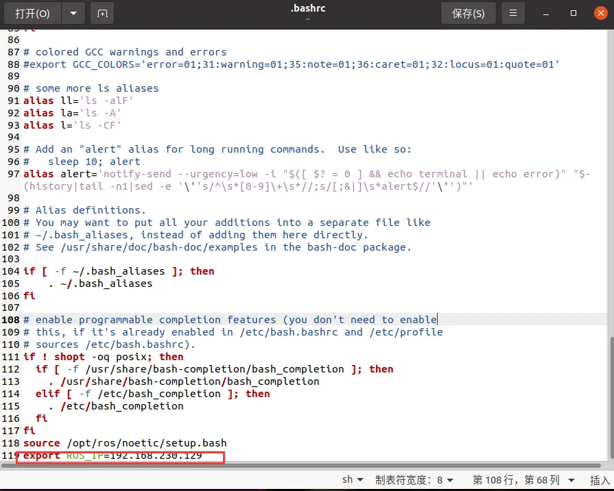Place cursor on export ROS_IP line
Screen dimensions: 614x491
(x=113, y=455)
